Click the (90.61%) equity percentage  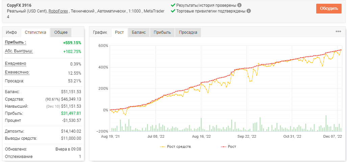53,99
